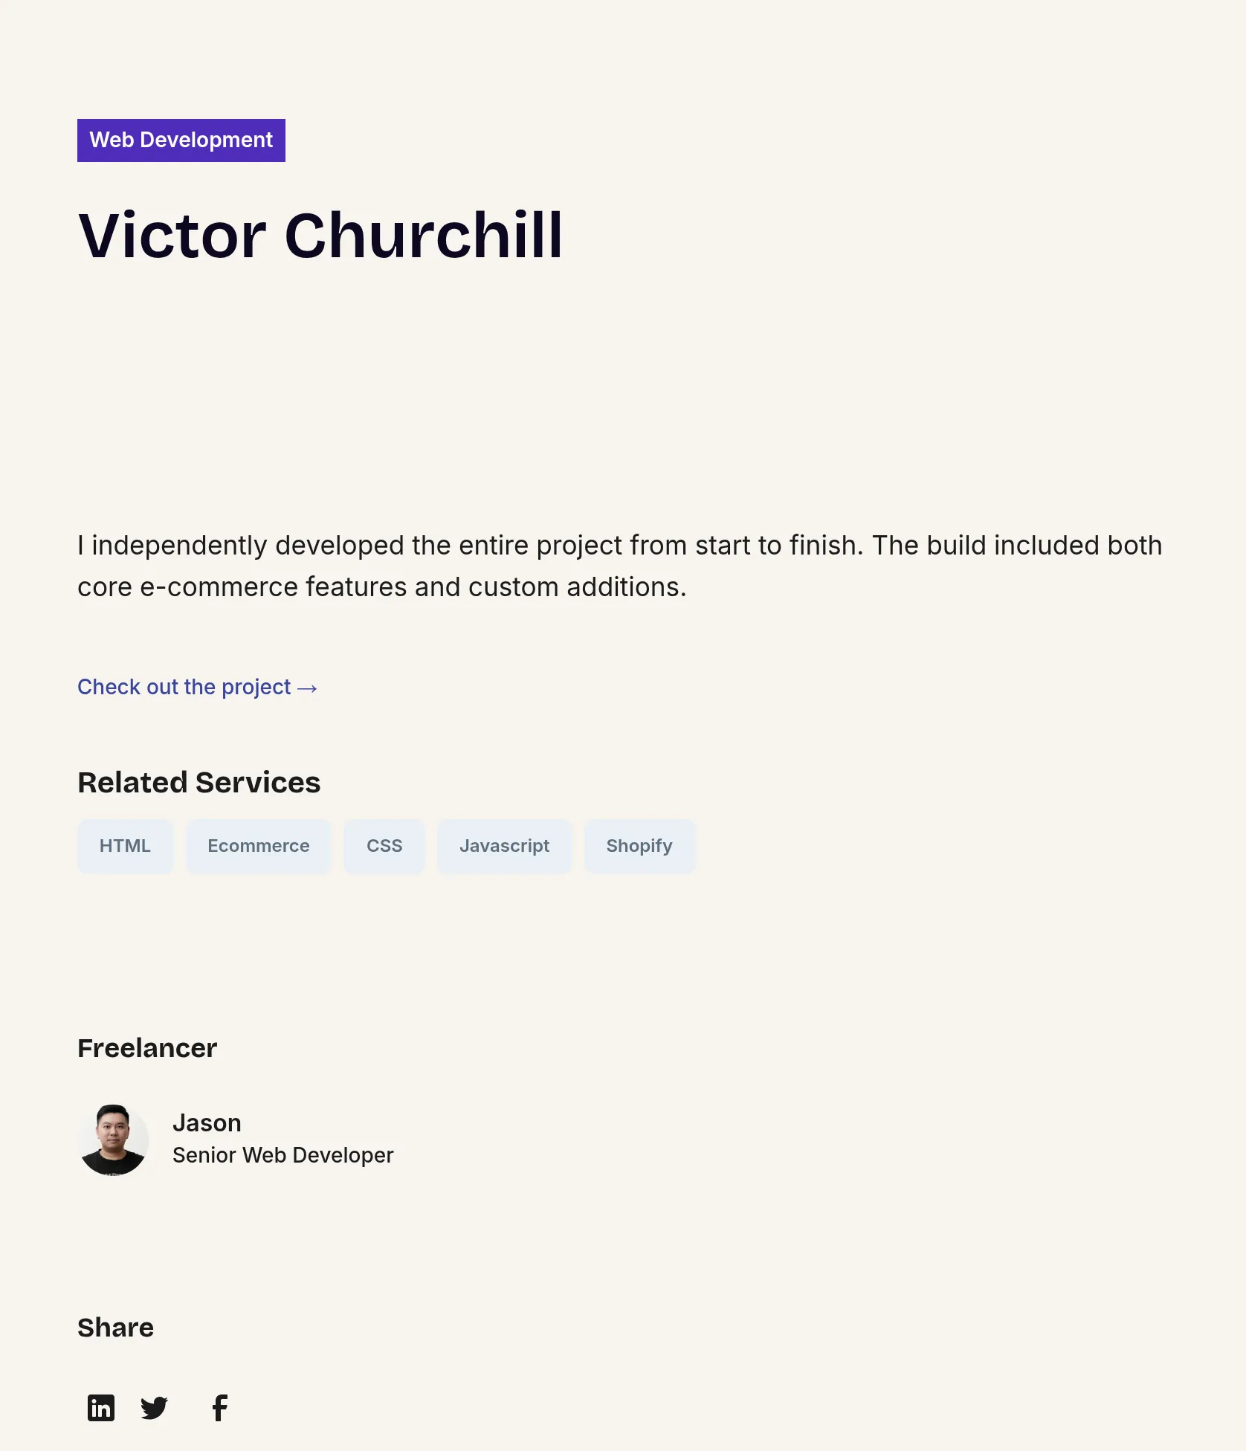Share via the Twitter bird icon
Image resolution: width=1246 pixels, height=1451 pixels.
coord(155,1408)
